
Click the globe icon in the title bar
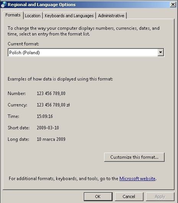click(3, 5)
